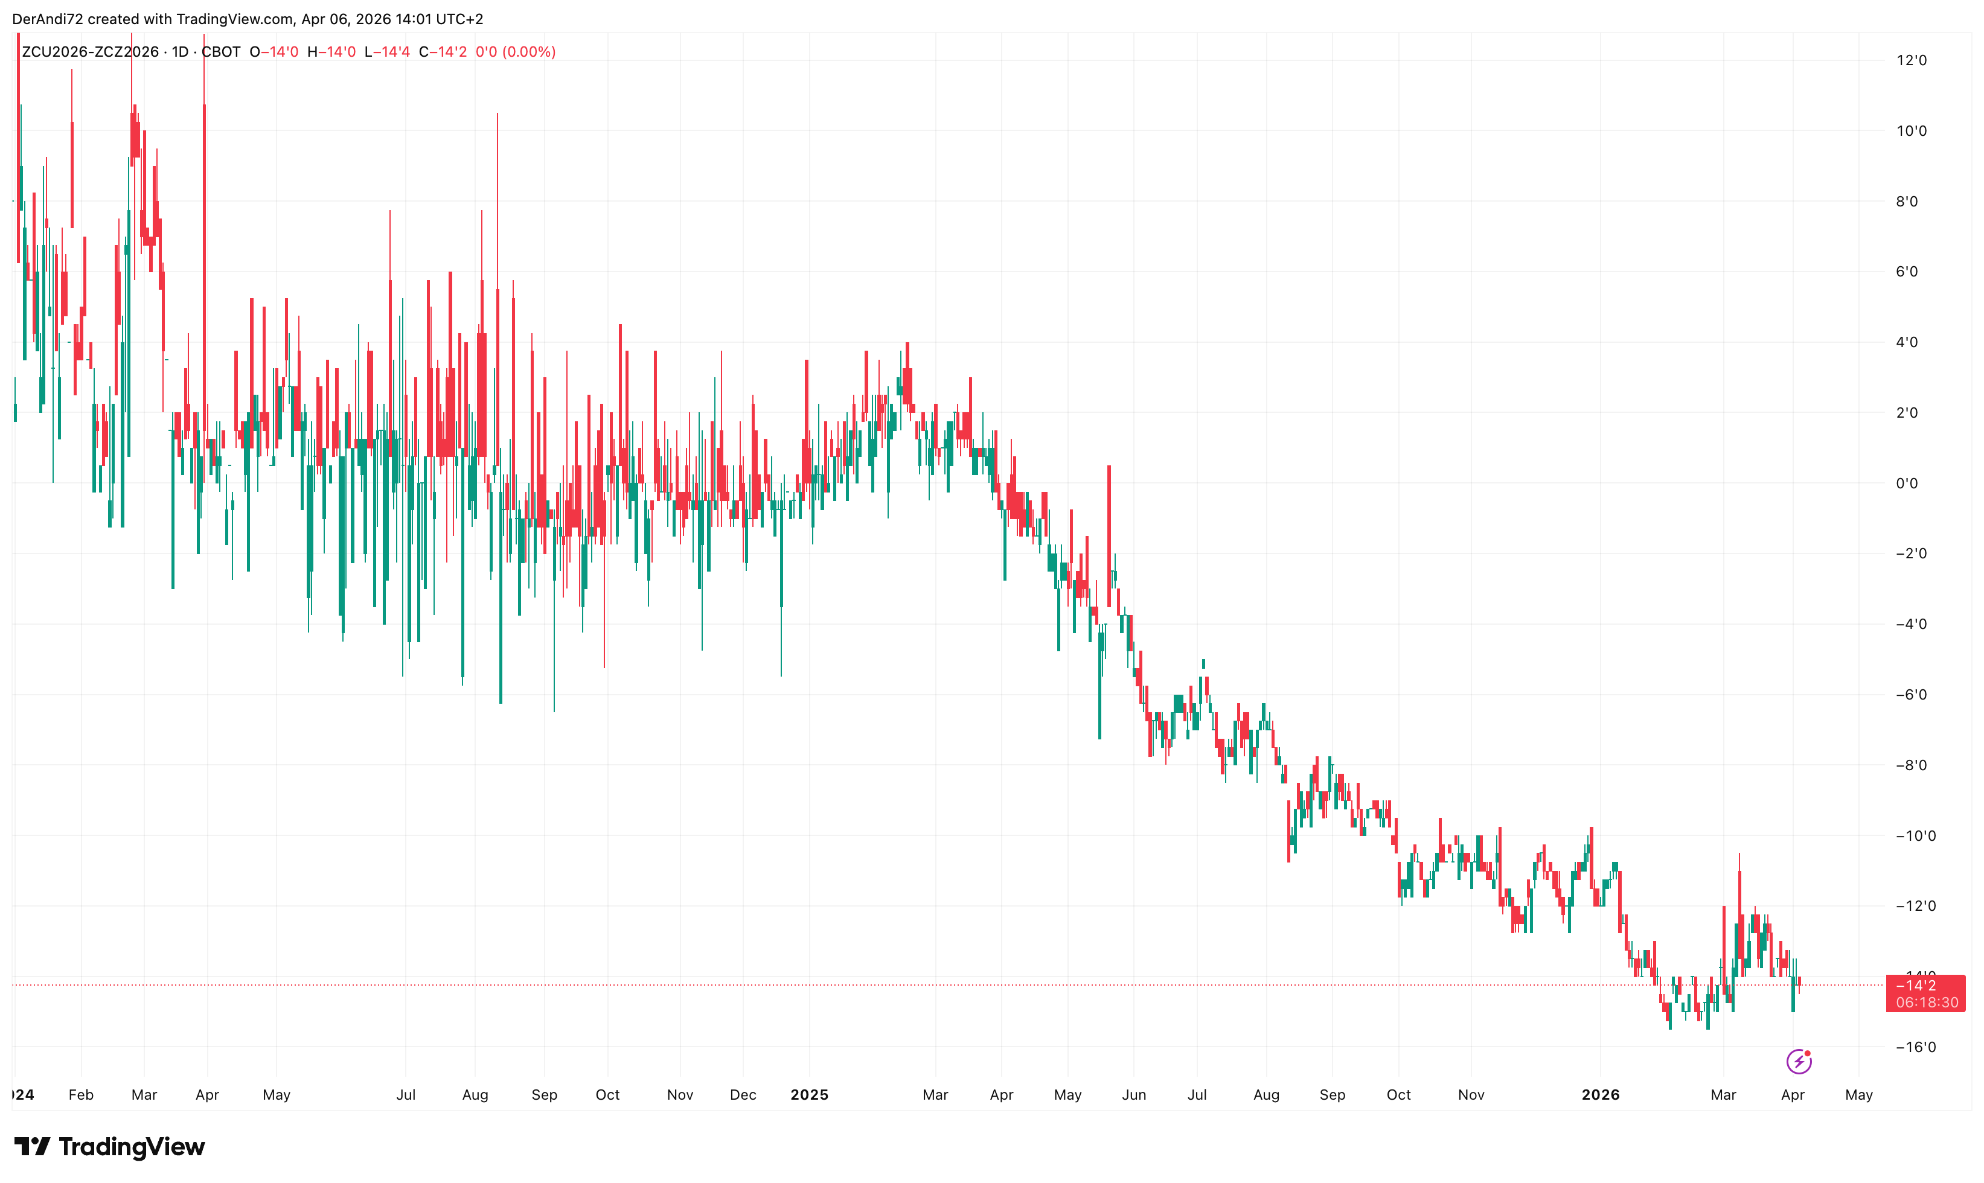
Task: Click the 1D interval in chart legend
Action: (x=180, y=52)
